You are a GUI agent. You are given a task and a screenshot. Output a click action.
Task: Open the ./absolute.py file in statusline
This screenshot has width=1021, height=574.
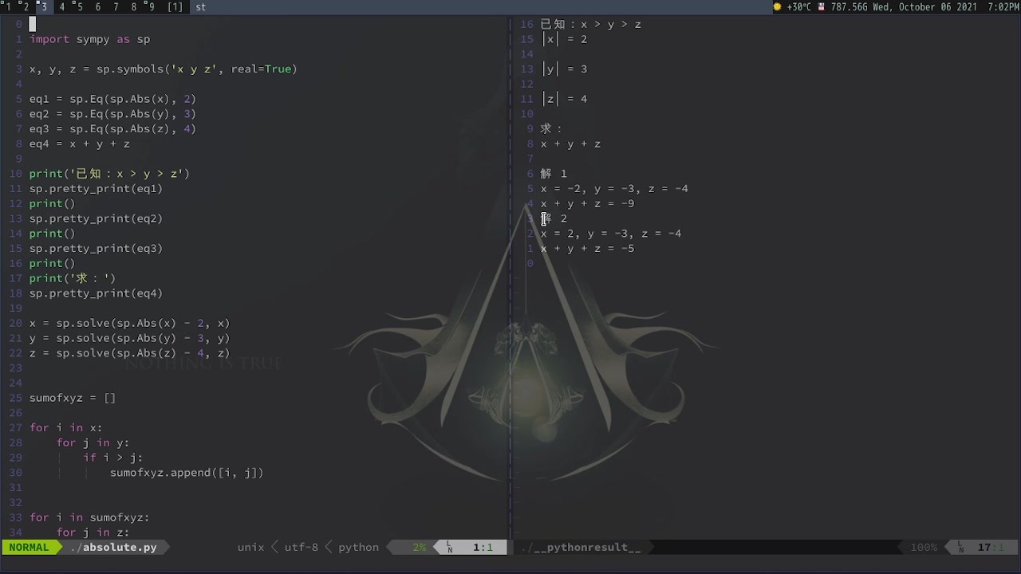point(114,547)
